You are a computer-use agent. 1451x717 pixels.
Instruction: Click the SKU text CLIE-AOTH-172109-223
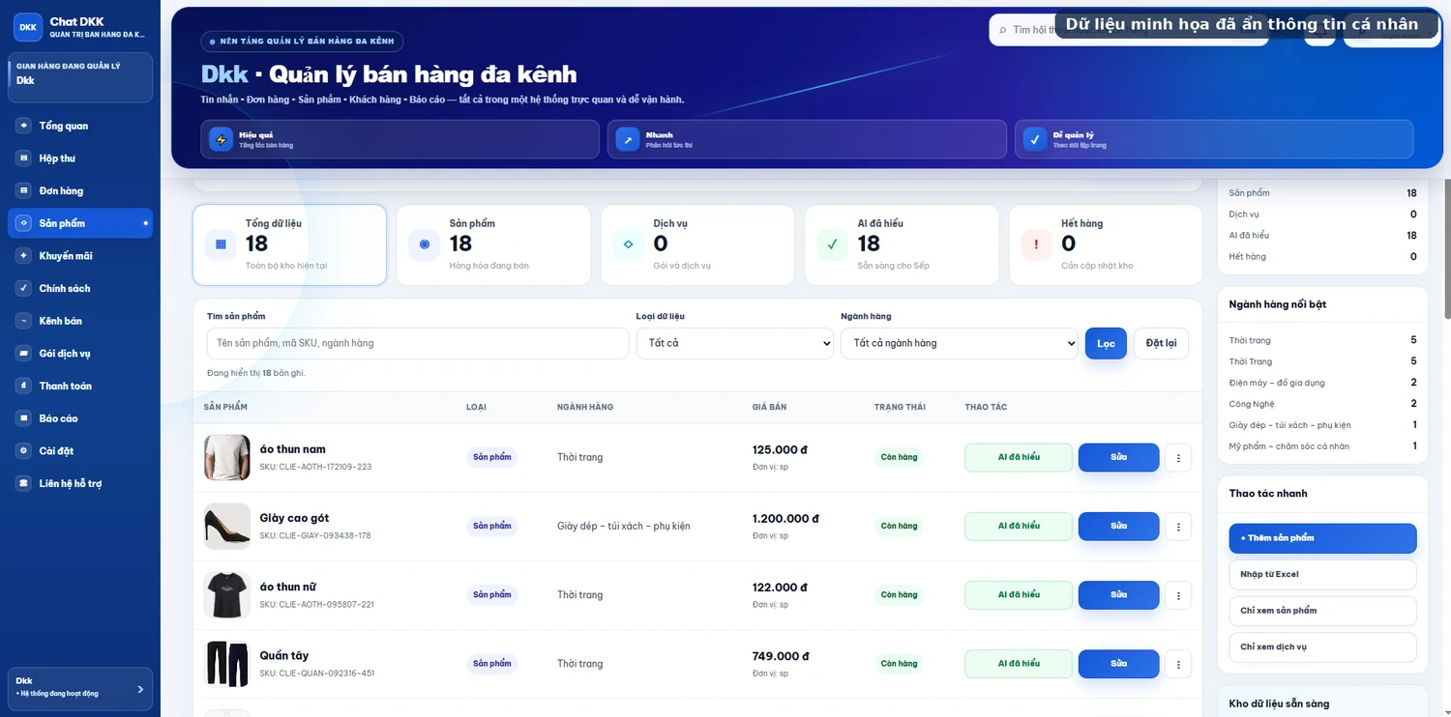click(x=315, y=467)
